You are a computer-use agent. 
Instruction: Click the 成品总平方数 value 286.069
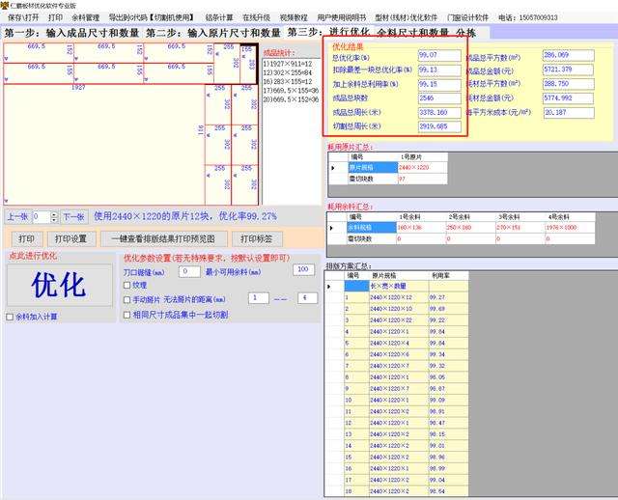tap(569, 55)
